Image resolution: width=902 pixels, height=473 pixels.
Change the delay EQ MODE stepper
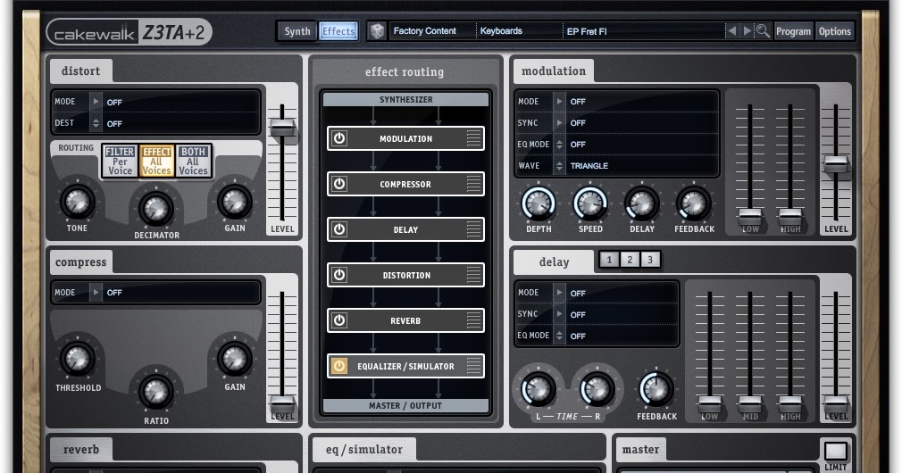[x=559, y=336]
